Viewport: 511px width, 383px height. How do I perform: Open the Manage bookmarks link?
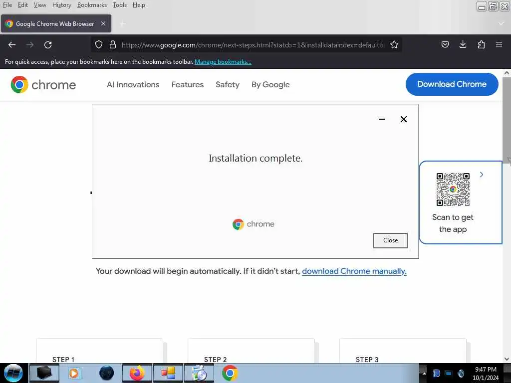point(223,61)
